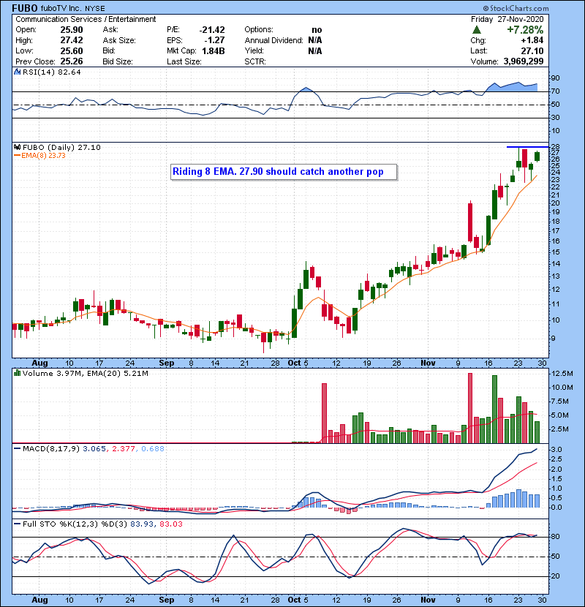Click the date Friday 27-Nov-2020
Viewport: 585px width, 607px height.
(507, 19)
